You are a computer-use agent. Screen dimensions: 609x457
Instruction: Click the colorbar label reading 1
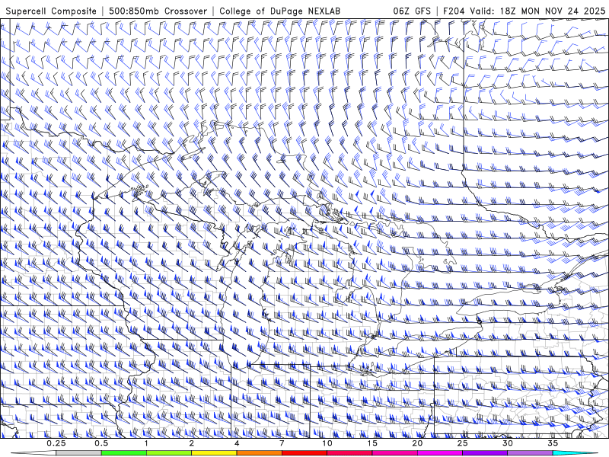click(146, 443)
